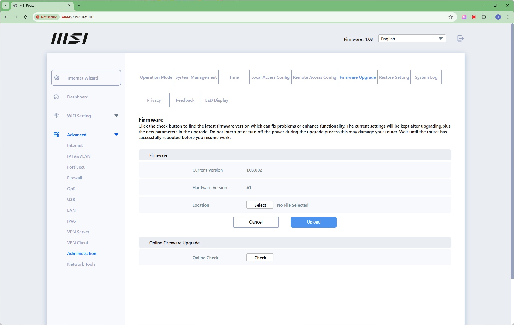Open the browser Extensions puzzle icon
Screen dimensions: 514x325
coord(484,17)
